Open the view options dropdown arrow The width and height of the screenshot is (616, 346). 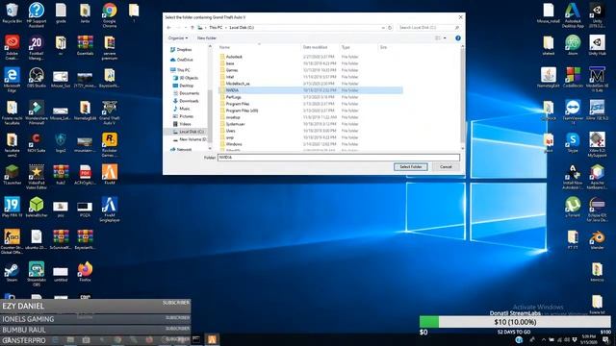[445, 38]
